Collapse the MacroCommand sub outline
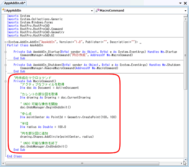 [x=6, y=81]
